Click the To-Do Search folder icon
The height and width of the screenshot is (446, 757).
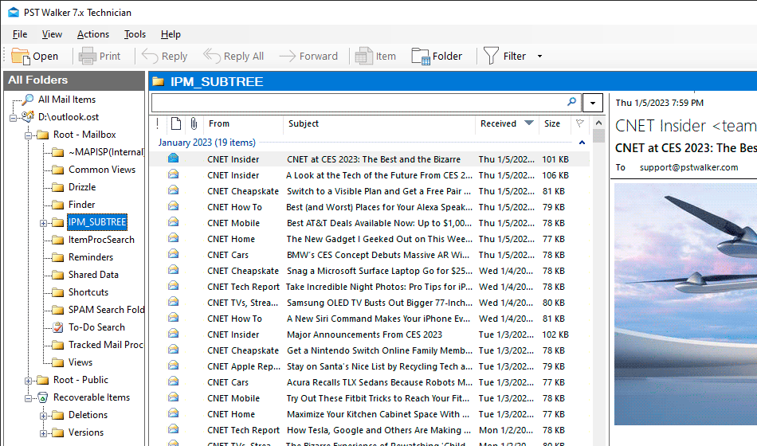(x=58, y=327)
